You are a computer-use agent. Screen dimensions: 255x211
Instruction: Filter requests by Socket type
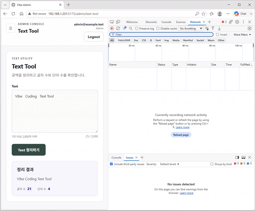(x=200, y=40)
